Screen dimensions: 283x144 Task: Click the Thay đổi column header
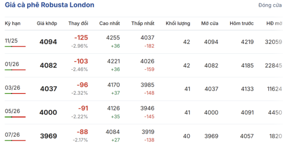78,23
